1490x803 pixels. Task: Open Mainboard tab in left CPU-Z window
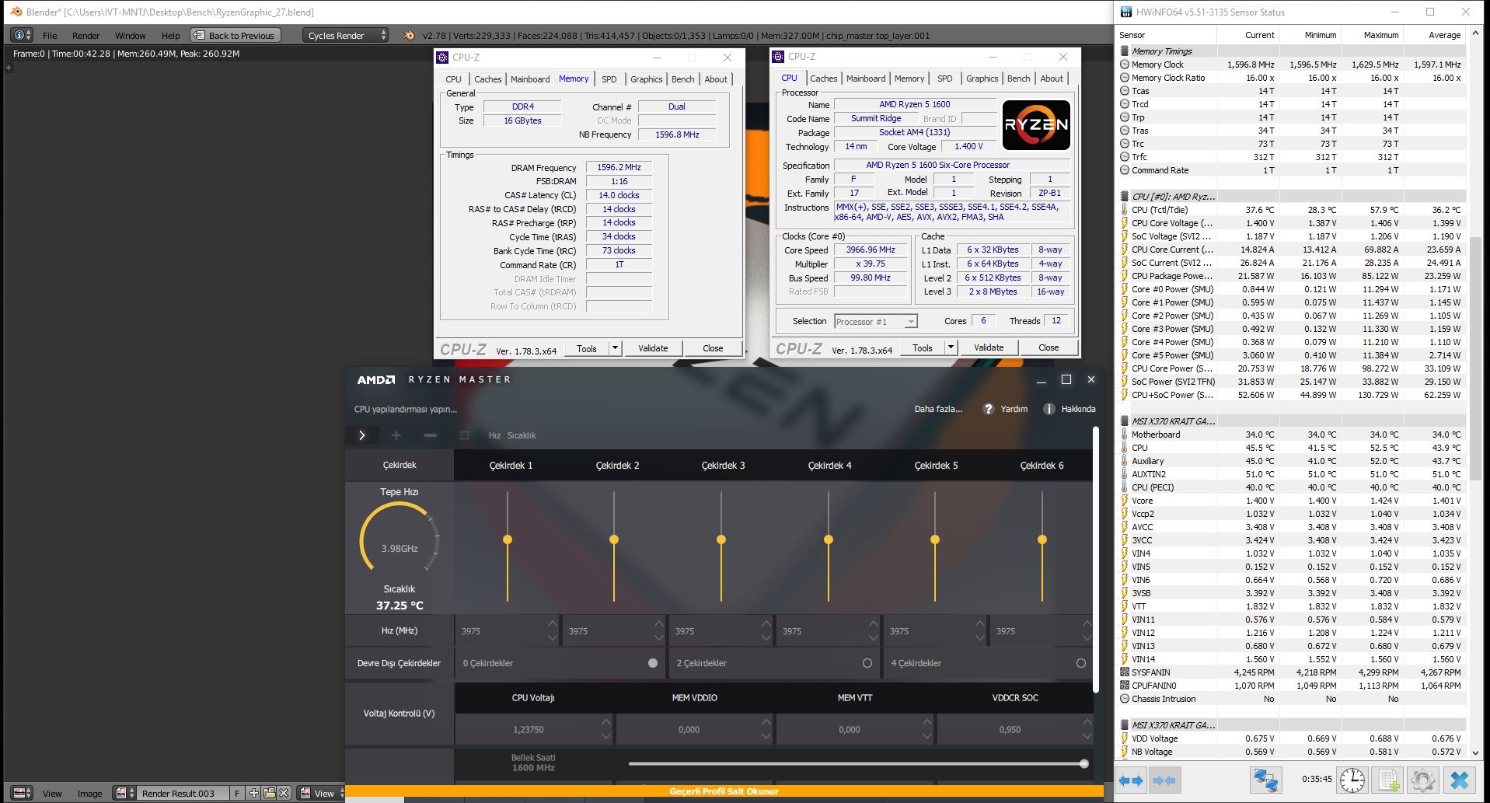[x=529, y=79]
